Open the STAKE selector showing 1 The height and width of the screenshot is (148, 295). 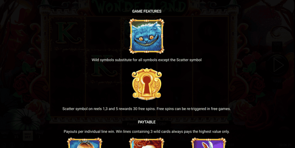pyautogui.click(x=39, y=136)
